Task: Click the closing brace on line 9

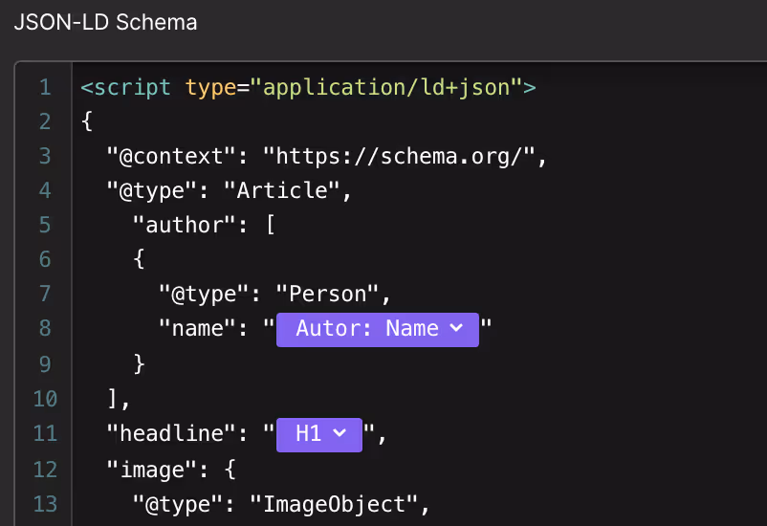Action: [139, 364]
